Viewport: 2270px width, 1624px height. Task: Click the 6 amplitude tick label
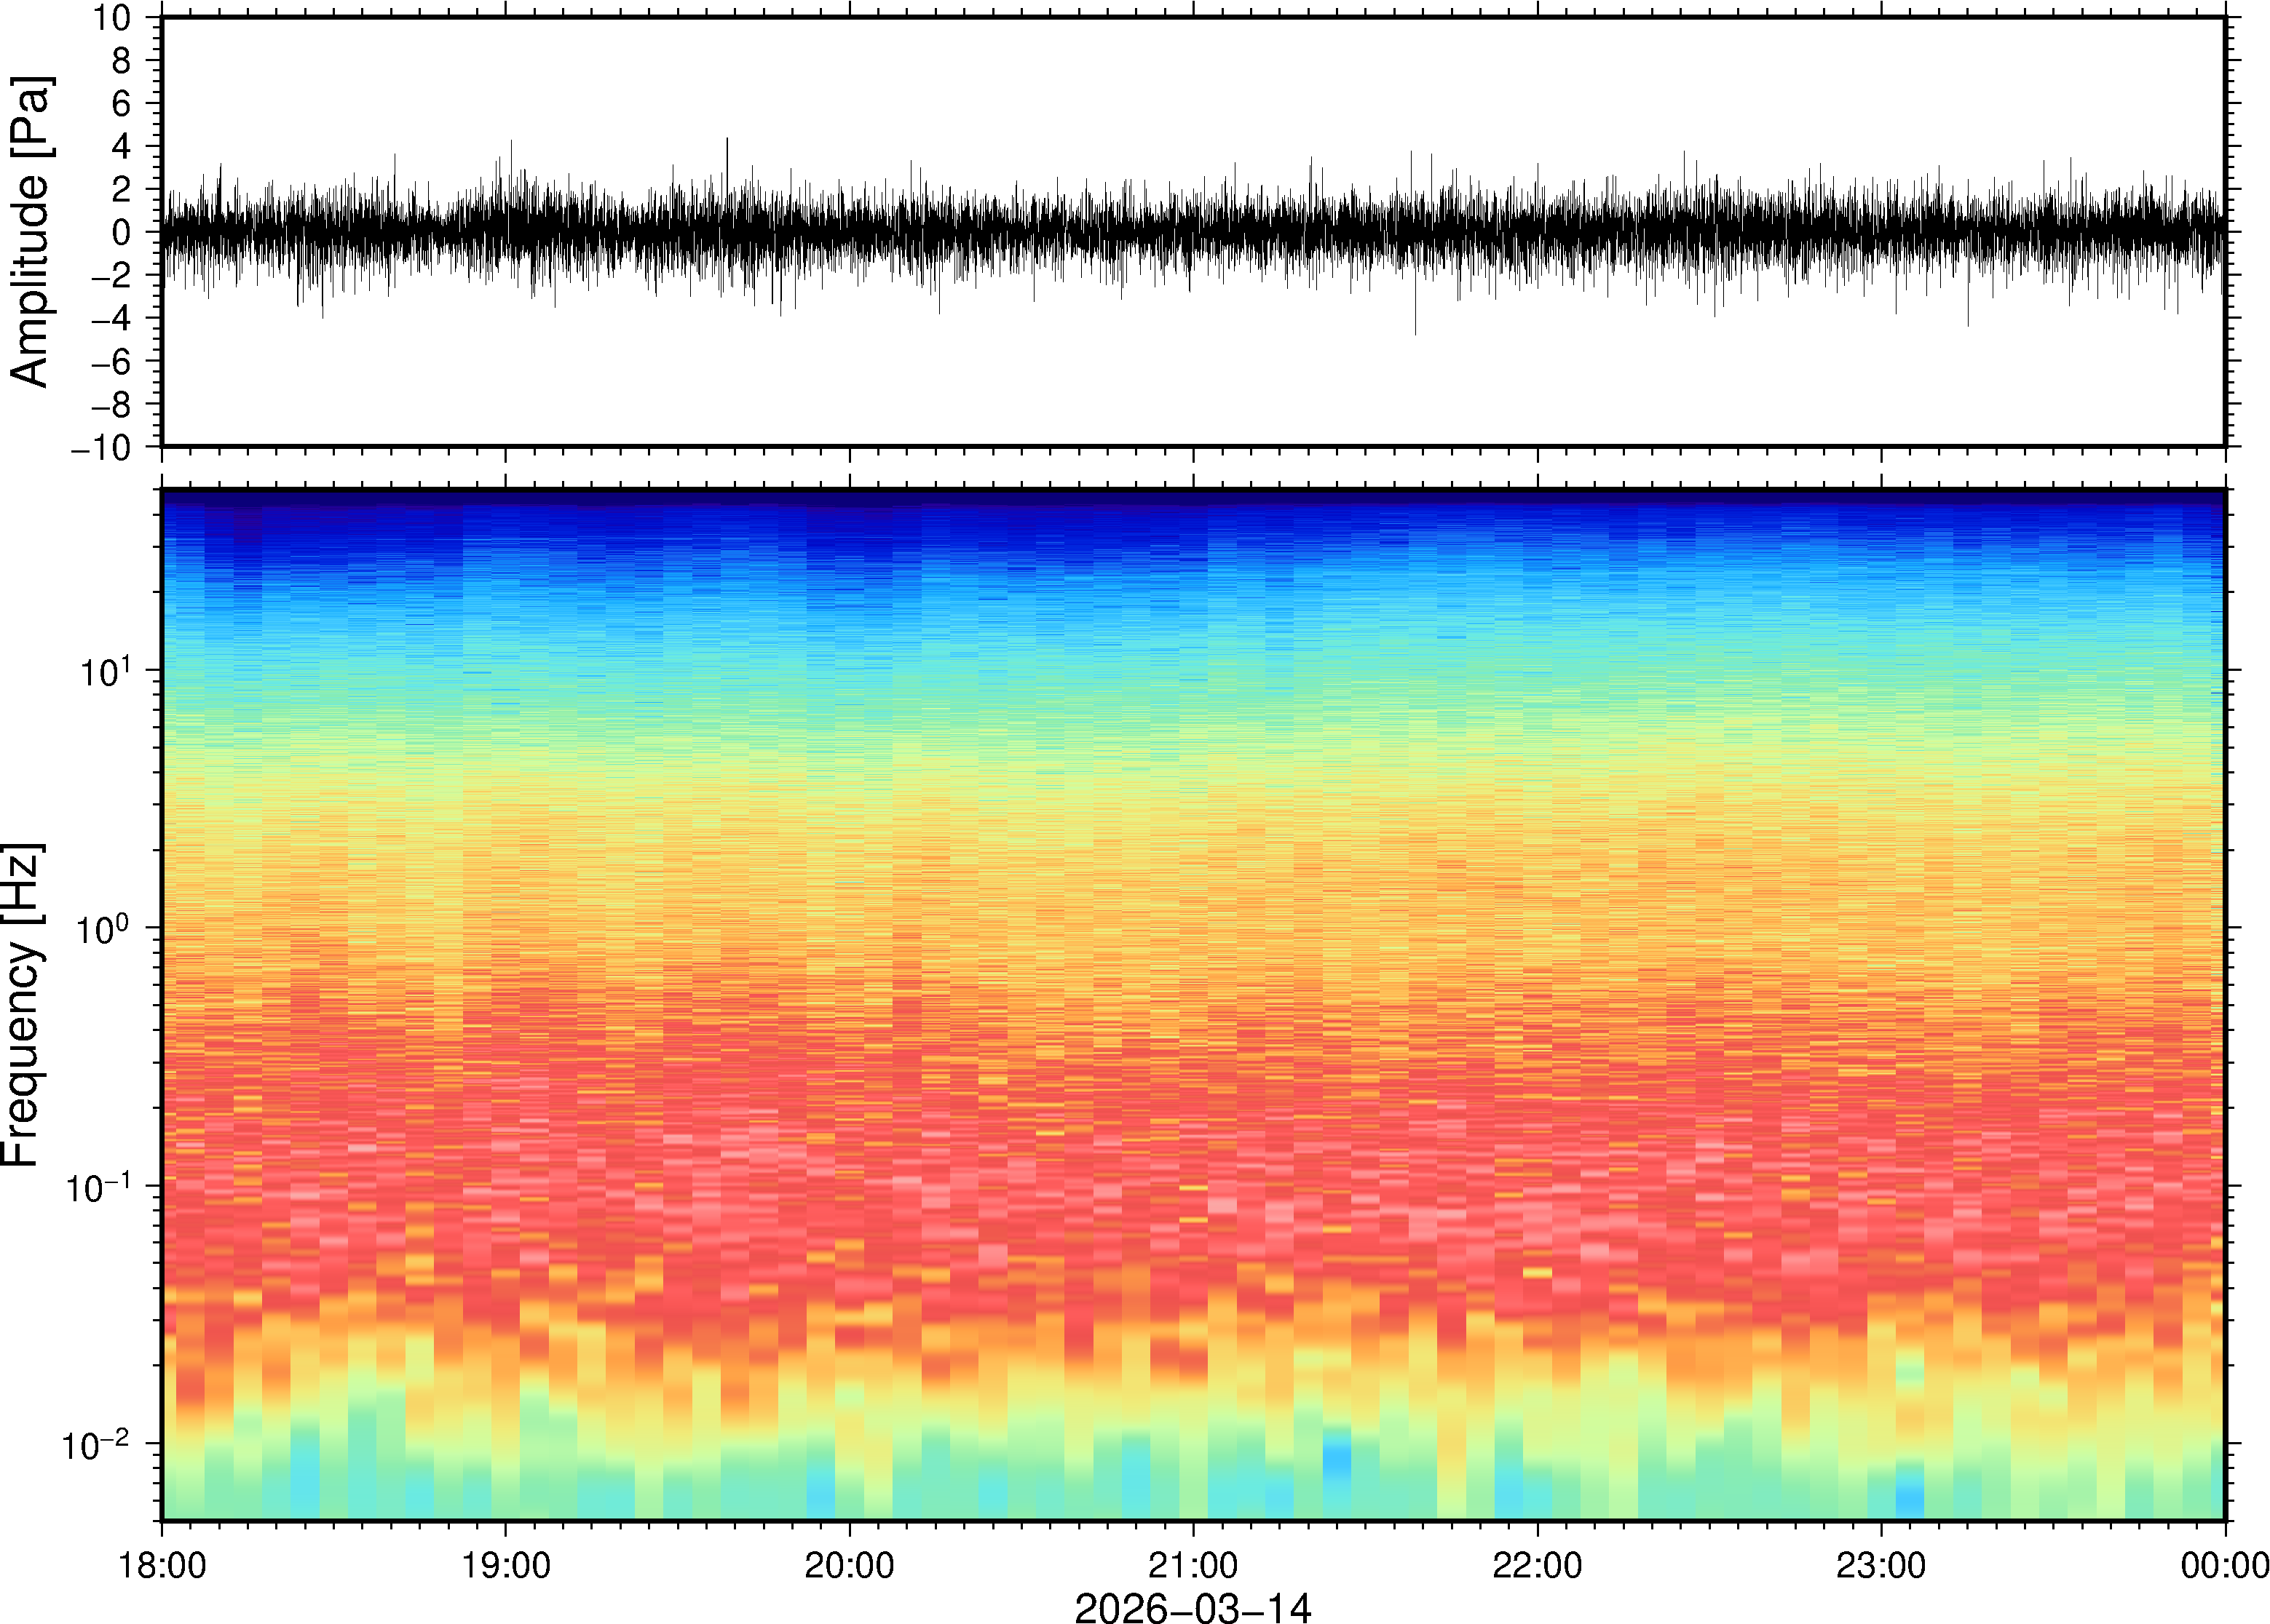(x=122, y=104)
